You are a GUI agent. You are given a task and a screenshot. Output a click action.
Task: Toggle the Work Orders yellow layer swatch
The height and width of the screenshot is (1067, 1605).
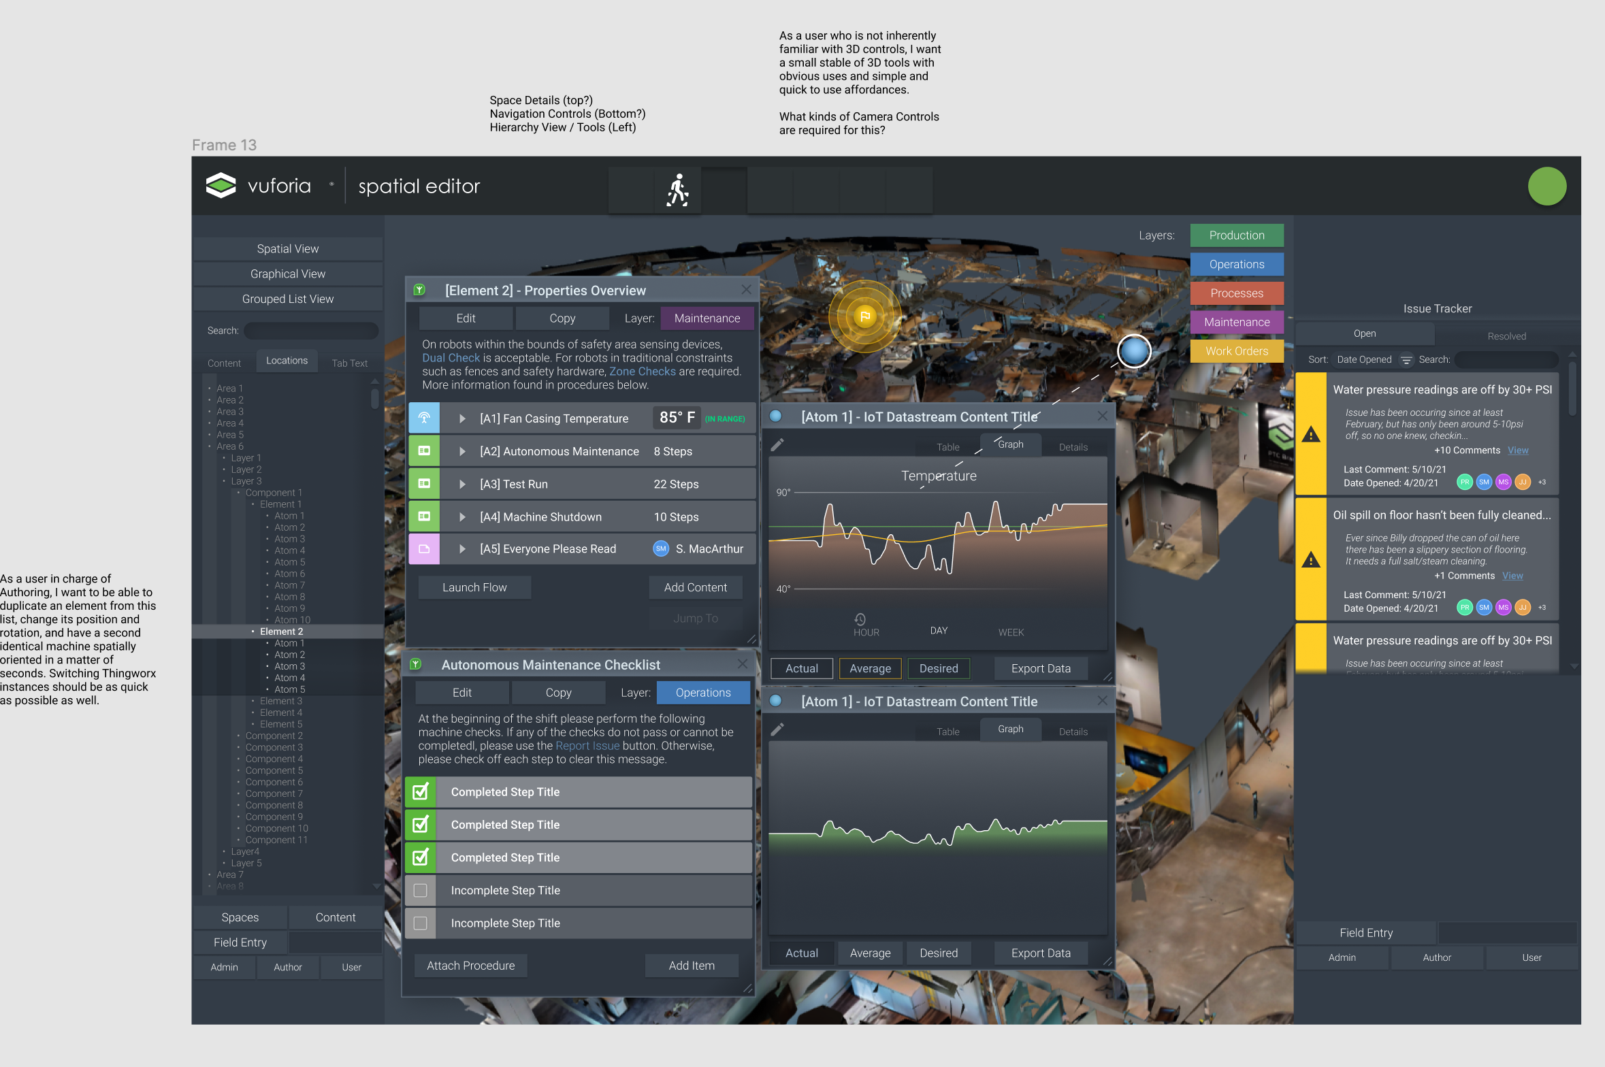[1237, 351]
